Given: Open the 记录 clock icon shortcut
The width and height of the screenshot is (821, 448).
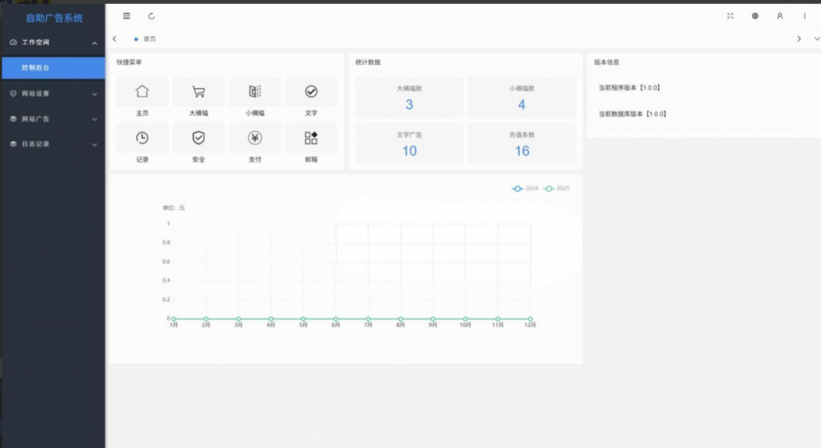Looking at the screenshot, I should [x=142, y=138].
